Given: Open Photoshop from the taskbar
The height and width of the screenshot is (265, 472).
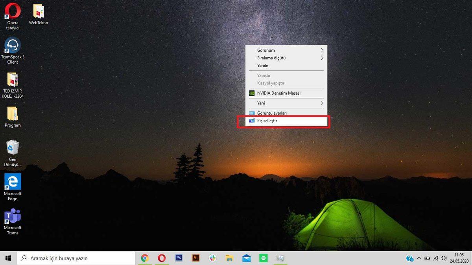Looking at the screenshot, I should pos(179,258).
